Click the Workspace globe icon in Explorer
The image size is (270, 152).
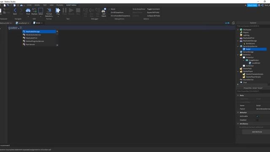241,30
